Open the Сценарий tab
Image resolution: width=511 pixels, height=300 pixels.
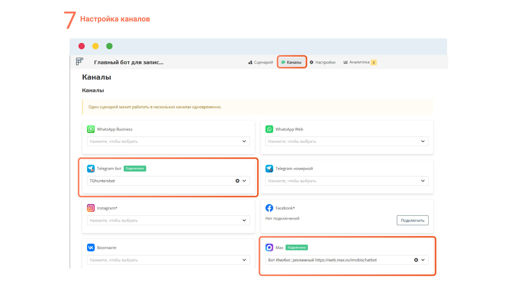(x=261, y=62)
